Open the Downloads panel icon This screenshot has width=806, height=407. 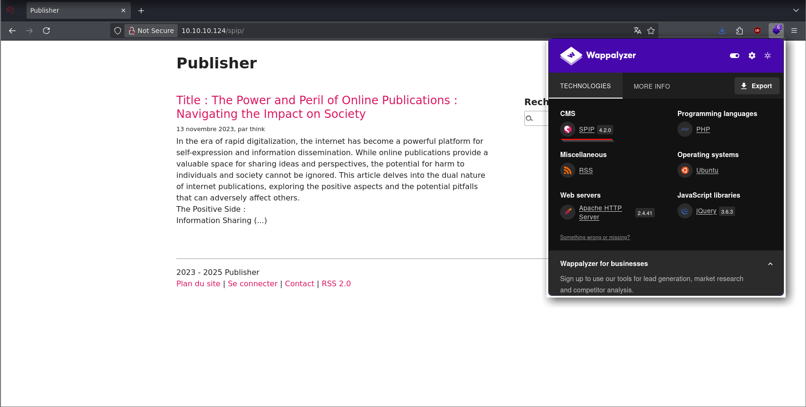[x=722, y=31]
